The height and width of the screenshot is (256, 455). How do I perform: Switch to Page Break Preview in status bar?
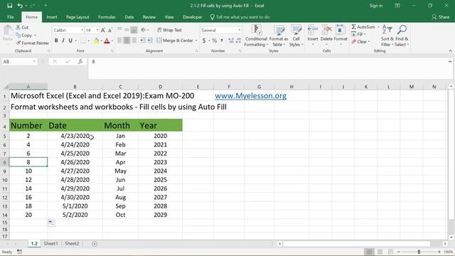[x=390, y=252]
